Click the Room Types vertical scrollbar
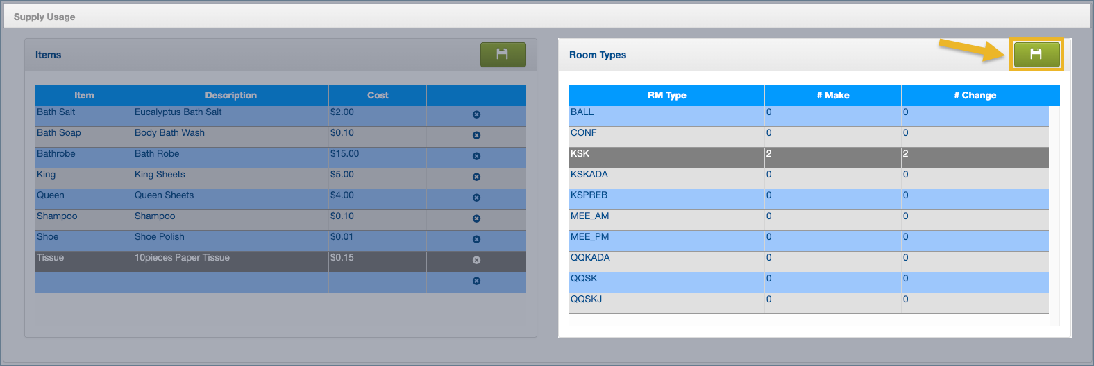 coord(1054,215)
